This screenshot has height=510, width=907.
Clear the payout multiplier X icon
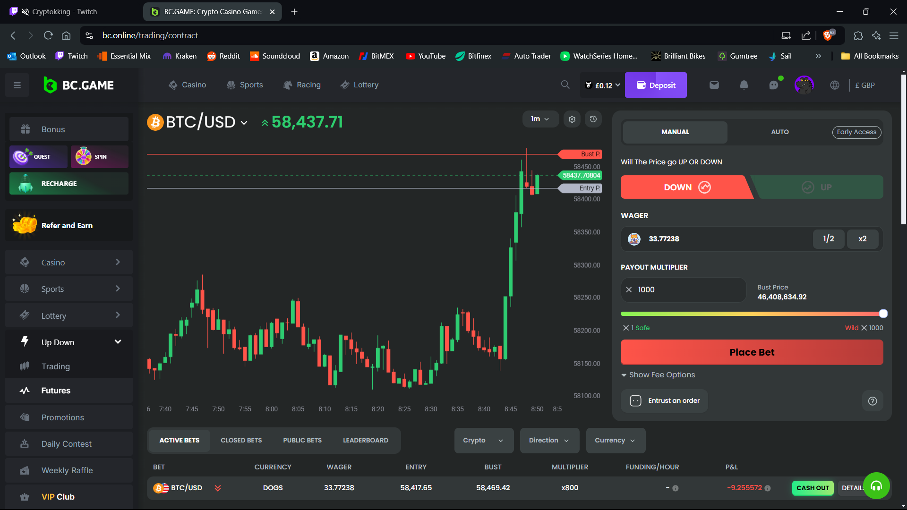[x=629, y=289]
